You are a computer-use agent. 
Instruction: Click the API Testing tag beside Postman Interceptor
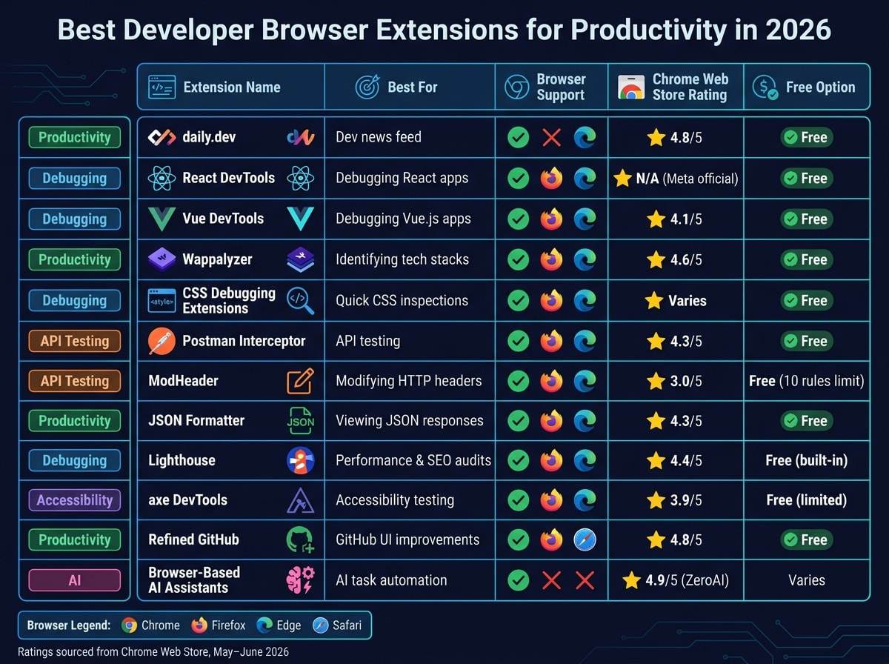(x=74, y=341)
